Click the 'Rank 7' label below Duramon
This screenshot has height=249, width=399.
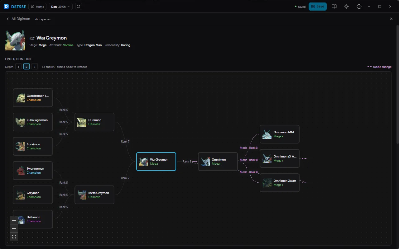point(125,142)
